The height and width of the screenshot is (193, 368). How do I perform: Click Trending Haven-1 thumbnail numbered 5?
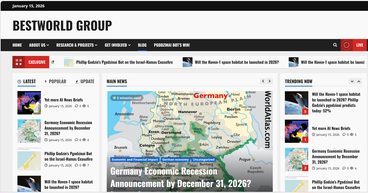click(x=296, y=103)
